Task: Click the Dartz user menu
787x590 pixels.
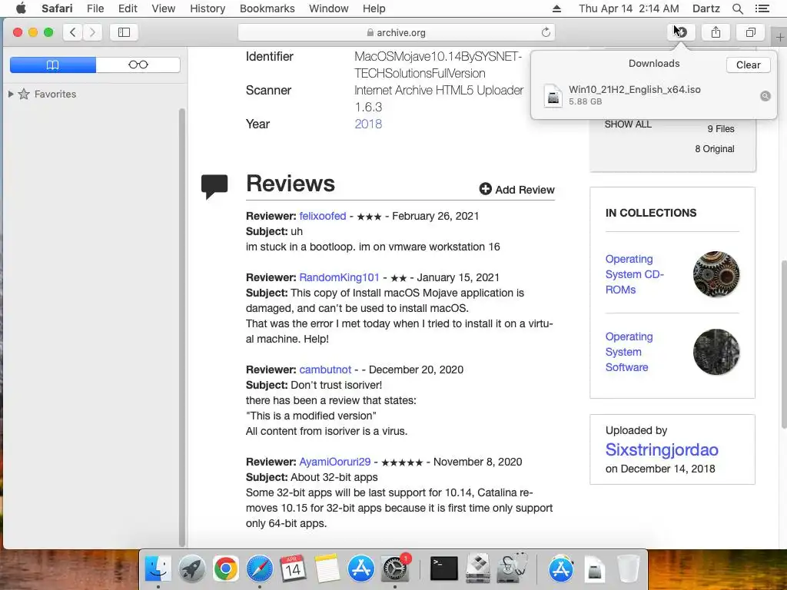Action: click(706, 8)
